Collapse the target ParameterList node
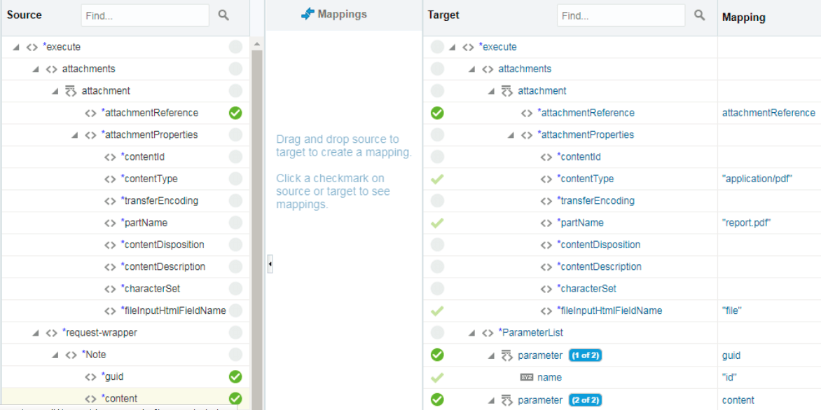The height and width of the screenshot is (410, 821). pos(471,332)
